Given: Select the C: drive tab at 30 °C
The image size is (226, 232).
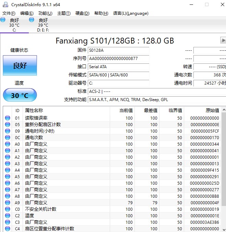Looking at the screenshot, I should pos(14,25).
